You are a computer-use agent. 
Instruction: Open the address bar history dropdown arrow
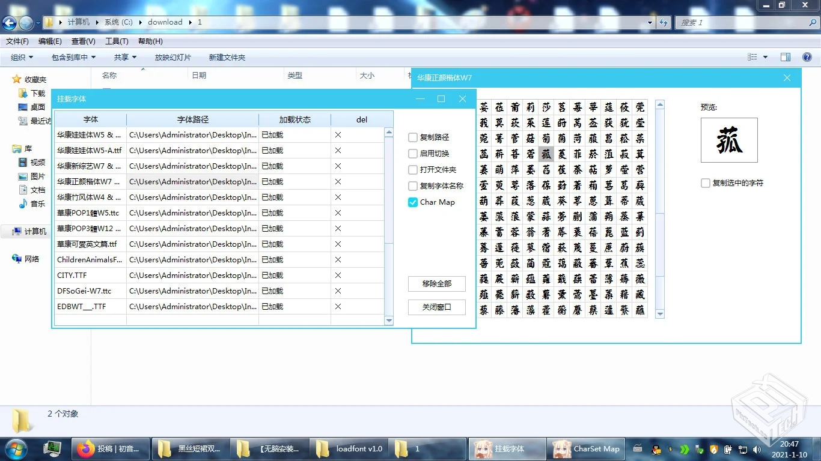tap(650, 22)
